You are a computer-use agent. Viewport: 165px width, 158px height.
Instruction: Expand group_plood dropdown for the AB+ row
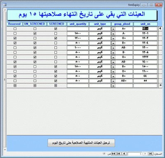pyautogui.click(x=113, y=81)
